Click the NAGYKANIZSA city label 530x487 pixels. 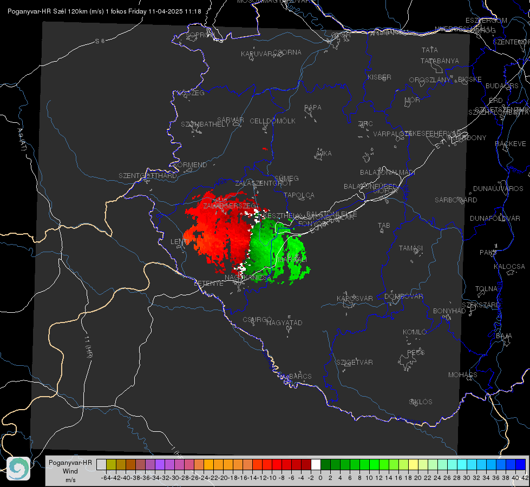(x=248, y=278)
